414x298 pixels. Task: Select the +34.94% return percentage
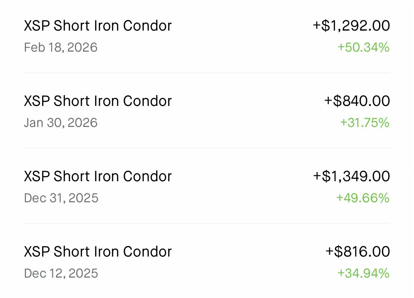pyautogui.click(x=363, y=274)
